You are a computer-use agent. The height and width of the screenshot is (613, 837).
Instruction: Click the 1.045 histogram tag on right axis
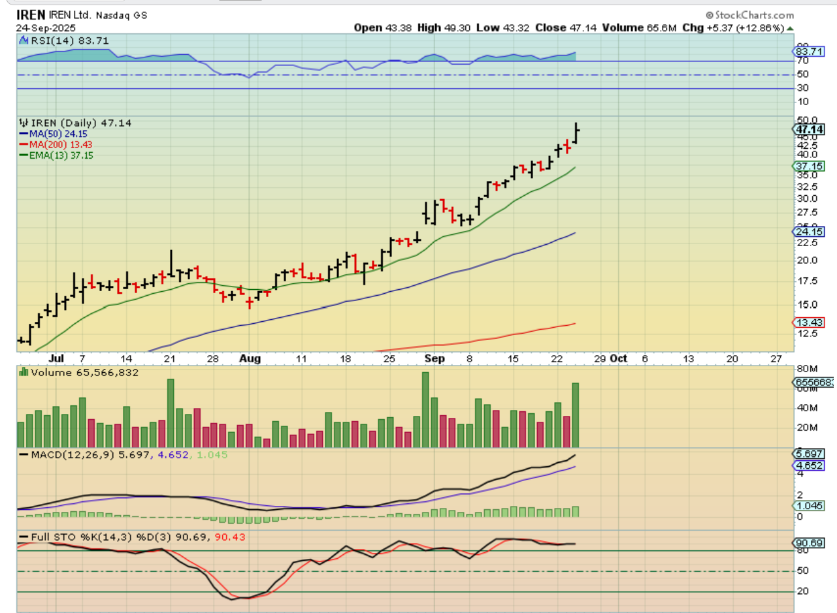pyautogui.click(x=807, y=506)
